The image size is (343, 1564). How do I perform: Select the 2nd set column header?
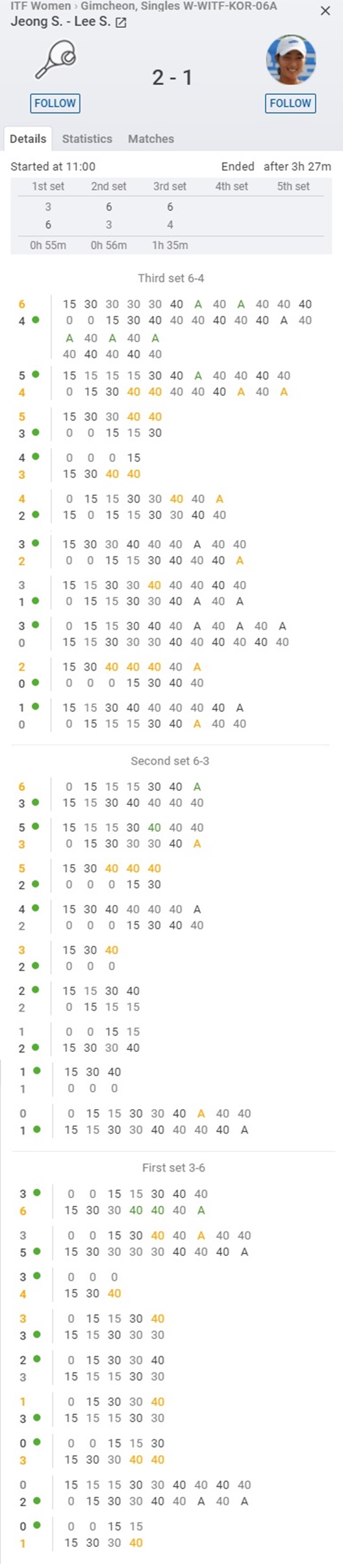108,186
